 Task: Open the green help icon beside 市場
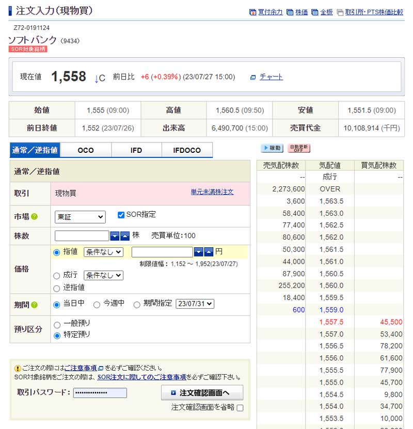coord(34,216)
